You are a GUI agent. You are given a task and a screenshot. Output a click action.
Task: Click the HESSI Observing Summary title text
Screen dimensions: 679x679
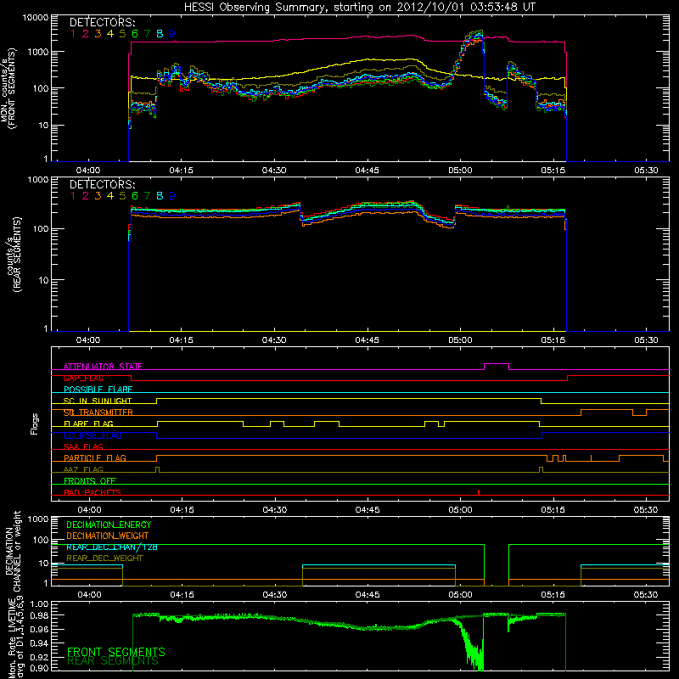tap(360, 8)
